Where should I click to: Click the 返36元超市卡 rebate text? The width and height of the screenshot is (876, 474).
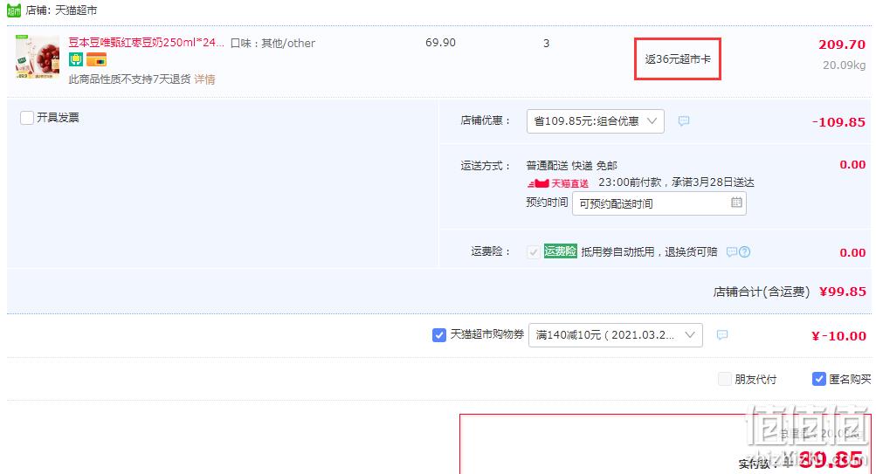[678, 59]
